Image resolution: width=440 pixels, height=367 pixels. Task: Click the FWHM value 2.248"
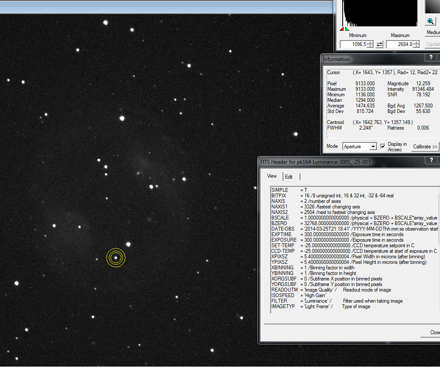(366, 128)
